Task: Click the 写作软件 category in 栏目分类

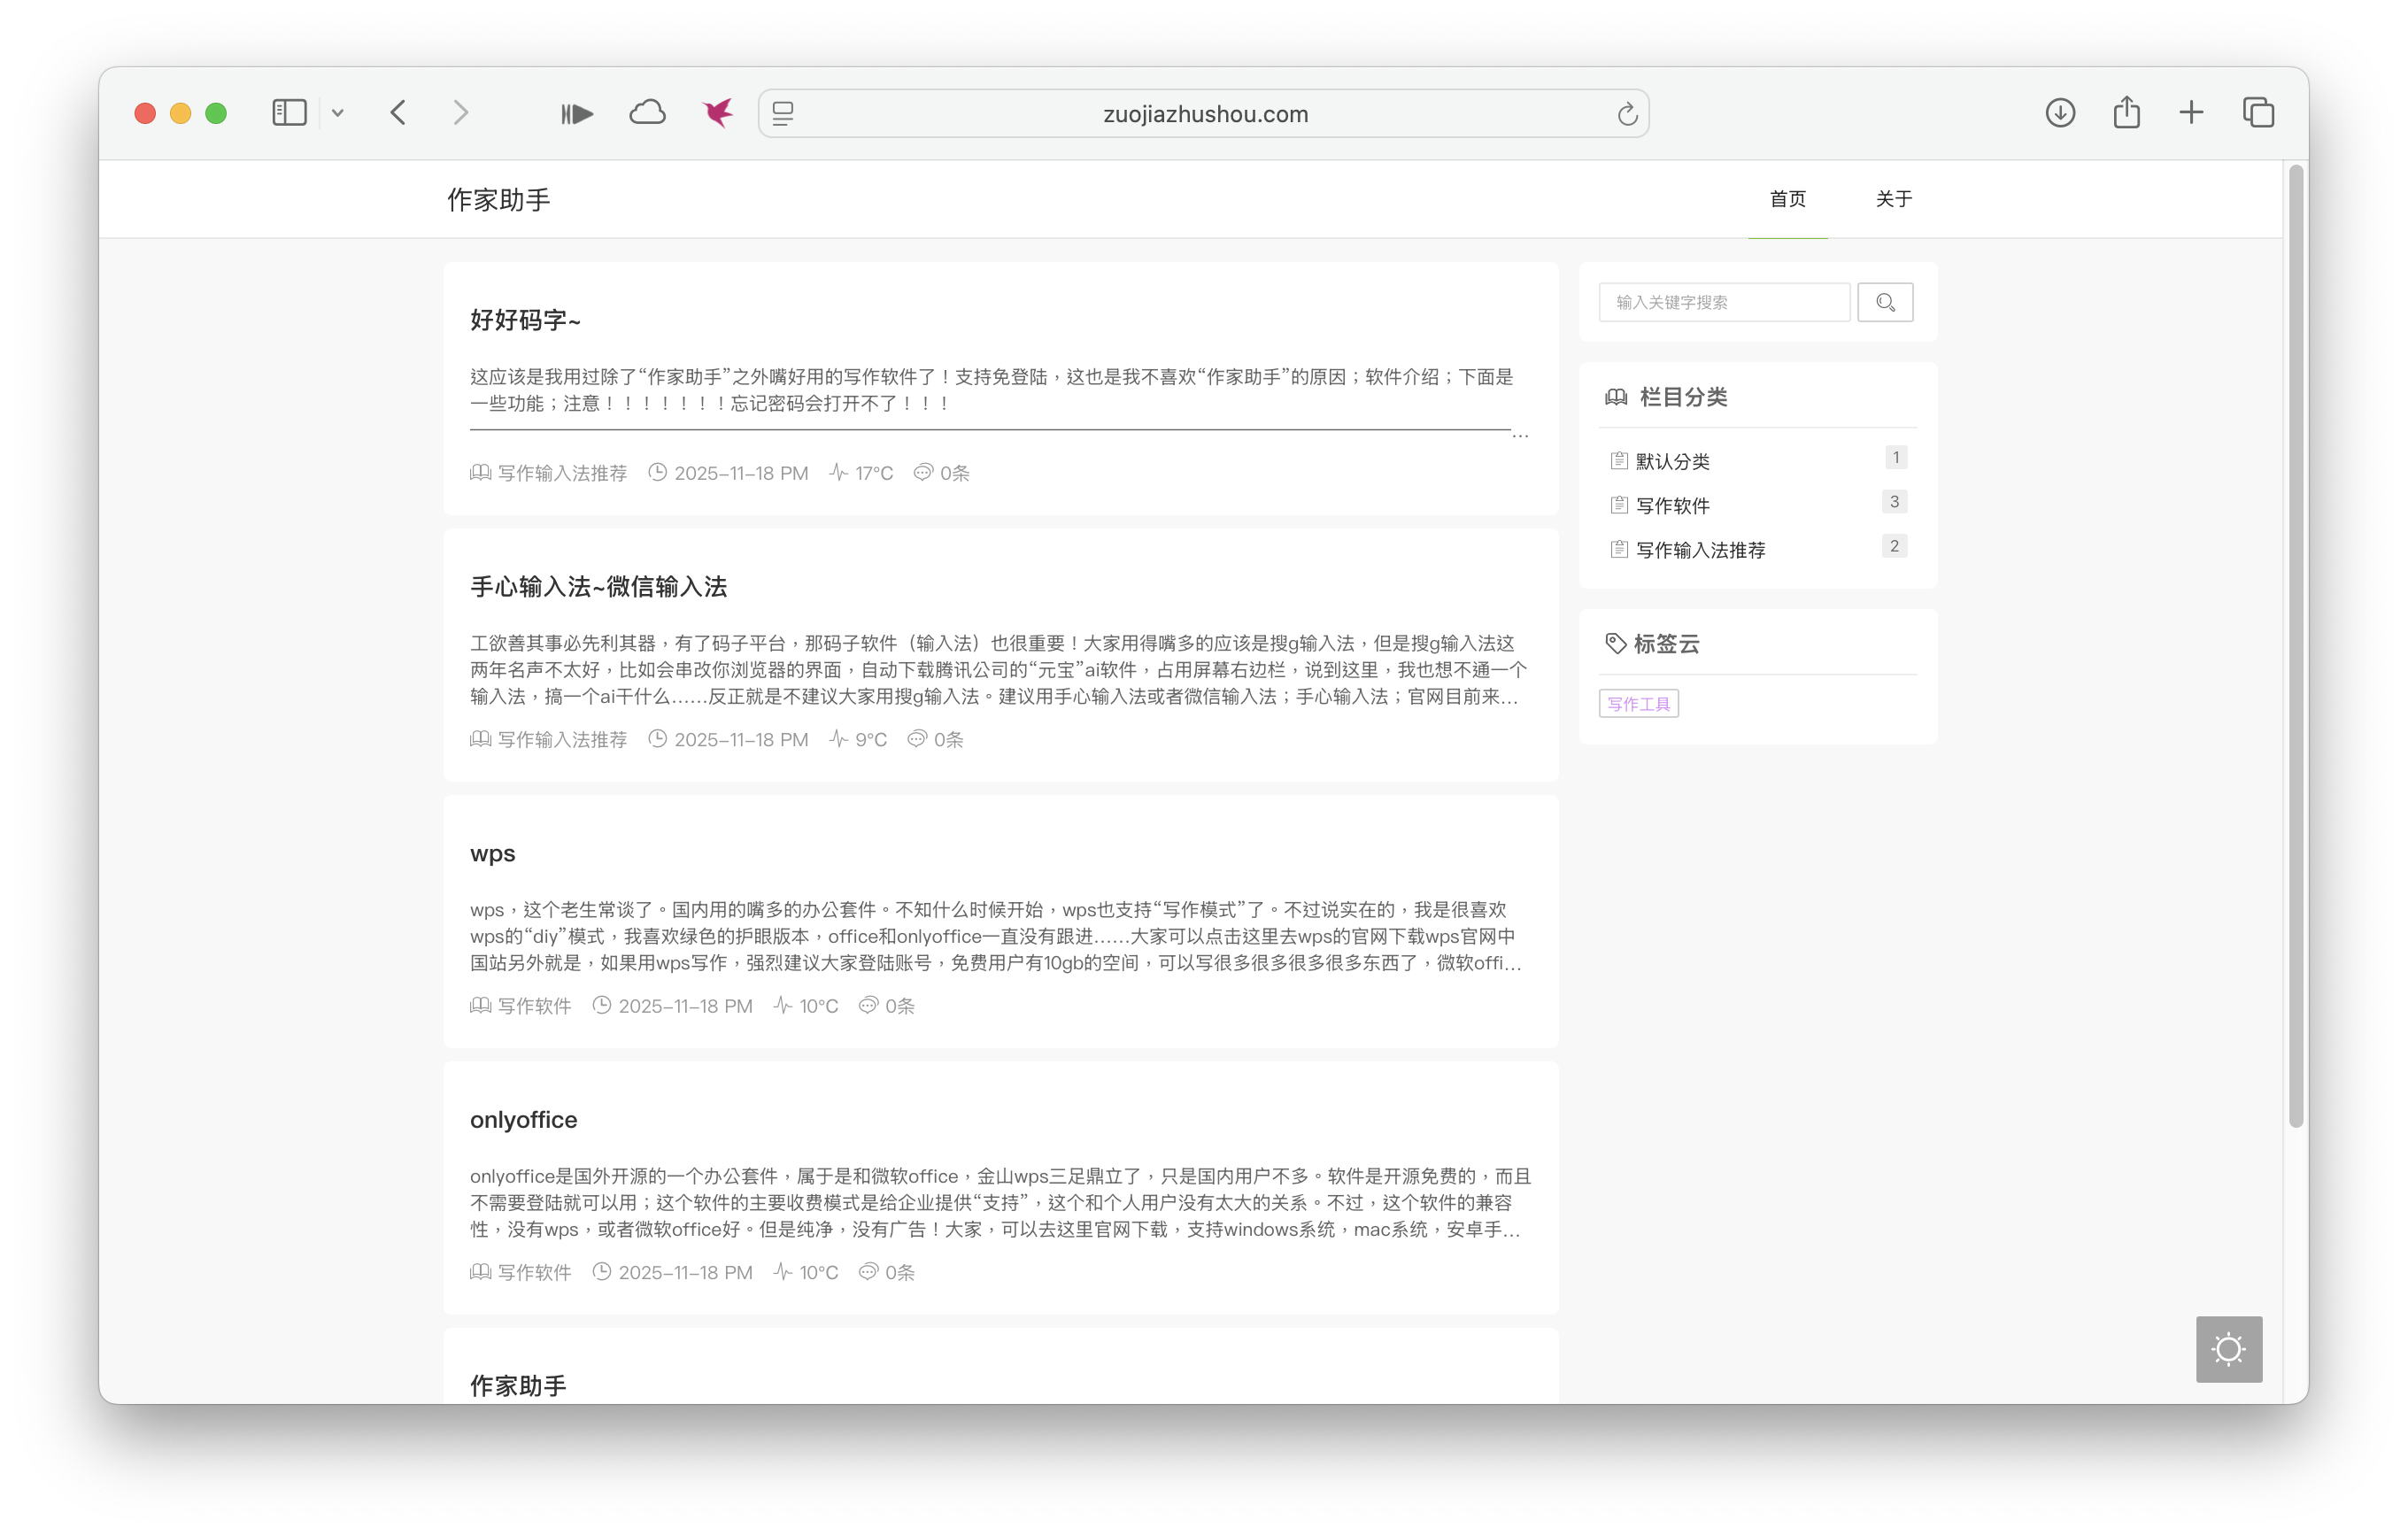Action: point(1674,505)
